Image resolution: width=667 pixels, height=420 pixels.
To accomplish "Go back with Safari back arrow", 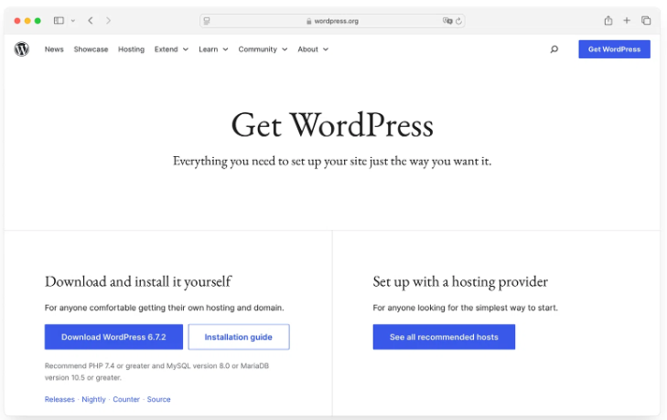I will [91, 20].
